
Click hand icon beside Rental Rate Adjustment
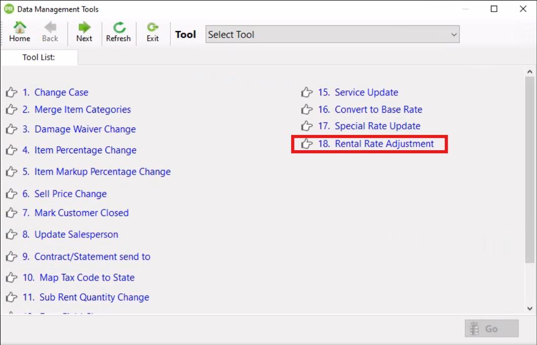pyautogui.click(x=307, y=144)
